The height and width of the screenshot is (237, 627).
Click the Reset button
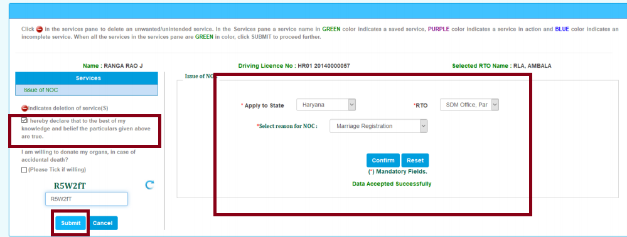point(415,161)
